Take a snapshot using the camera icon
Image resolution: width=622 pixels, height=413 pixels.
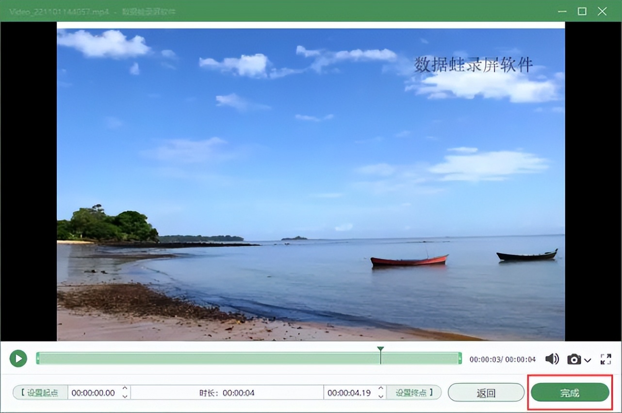click(574, 359)
